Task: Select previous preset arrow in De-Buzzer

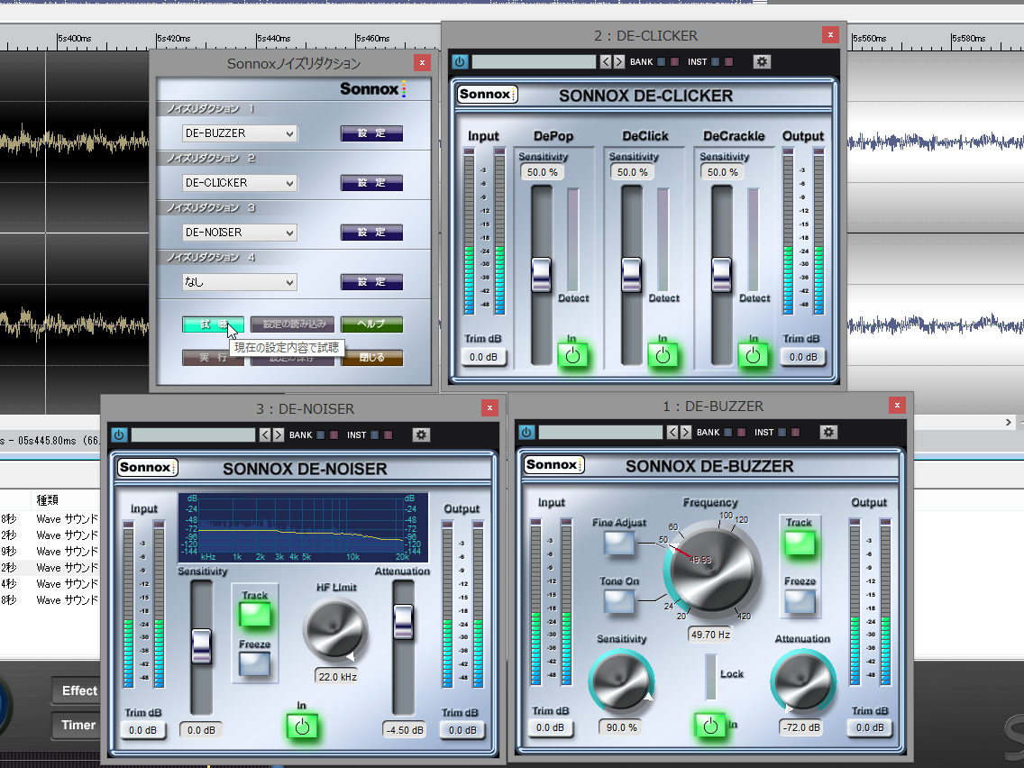Action: 672,433
